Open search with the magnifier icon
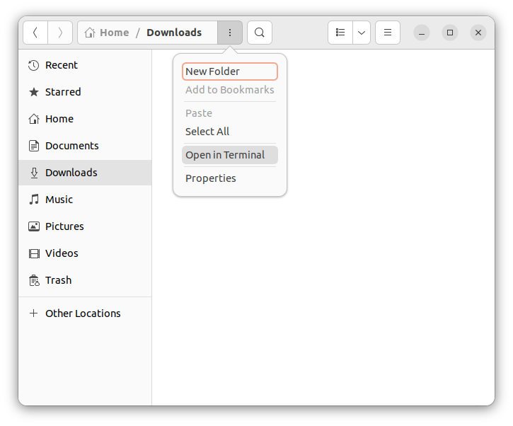Image resolution: width=513 pixels, height=426 pixels. coord(260,33)
